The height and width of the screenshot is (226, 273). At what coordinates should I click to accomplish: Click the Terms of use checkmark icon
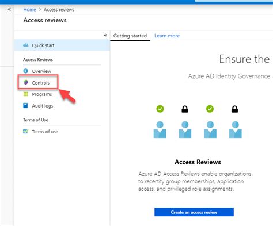25,131
